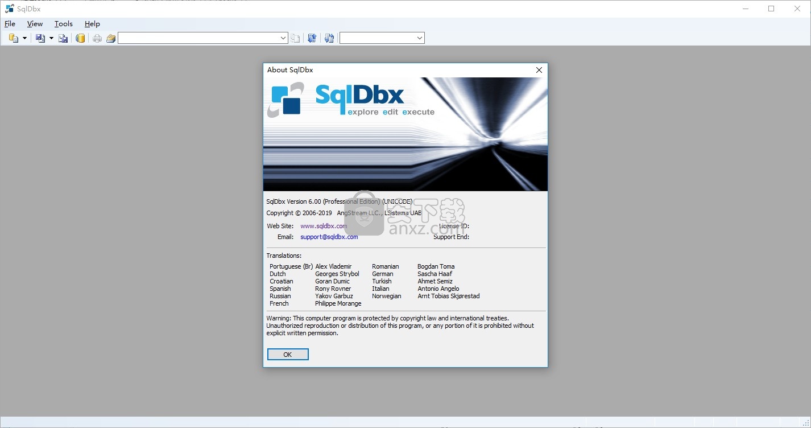
Task: Open the Tools menu
Action: click(64, 24)
